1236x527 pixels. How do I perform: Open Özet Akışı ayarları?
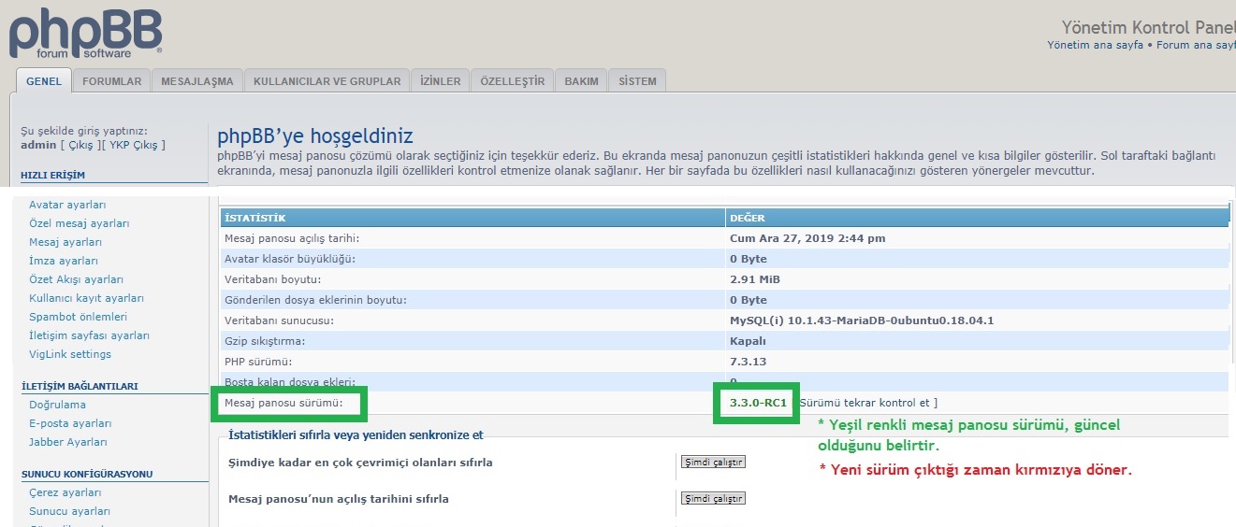[76, 279]
